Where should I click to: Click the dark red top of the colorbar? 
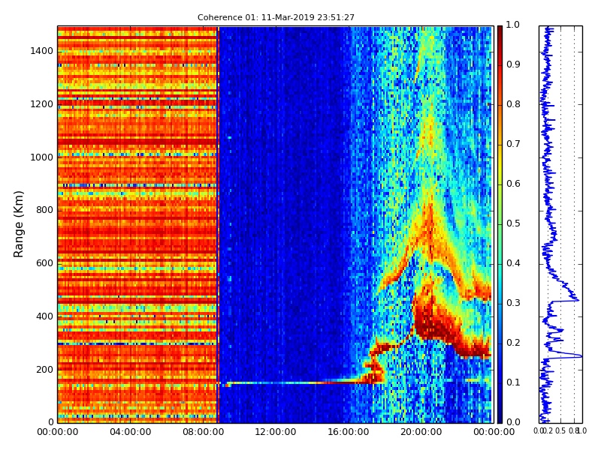500,32
